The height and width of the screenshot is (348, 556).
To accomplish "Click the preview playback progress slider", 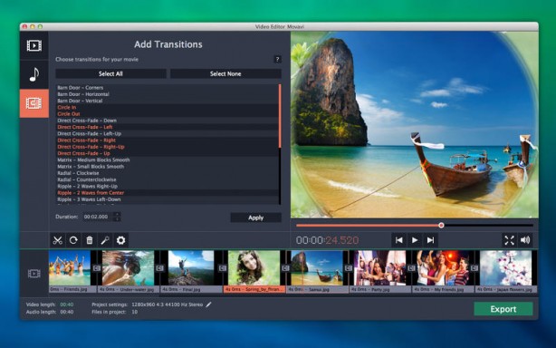I will click(x=415, y=226).
